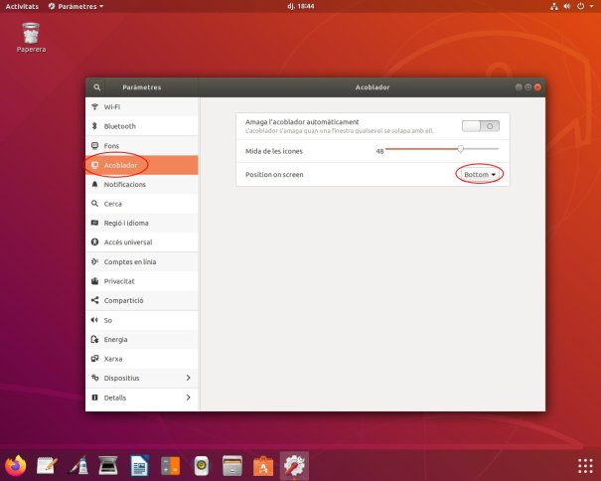Open Ubuntu Software from the dock
Viewport: 601px width, 481px height.
click(x=263, y=466)
